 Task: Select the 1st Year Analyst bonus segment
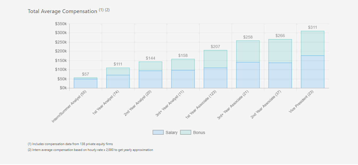pos(118,71)
